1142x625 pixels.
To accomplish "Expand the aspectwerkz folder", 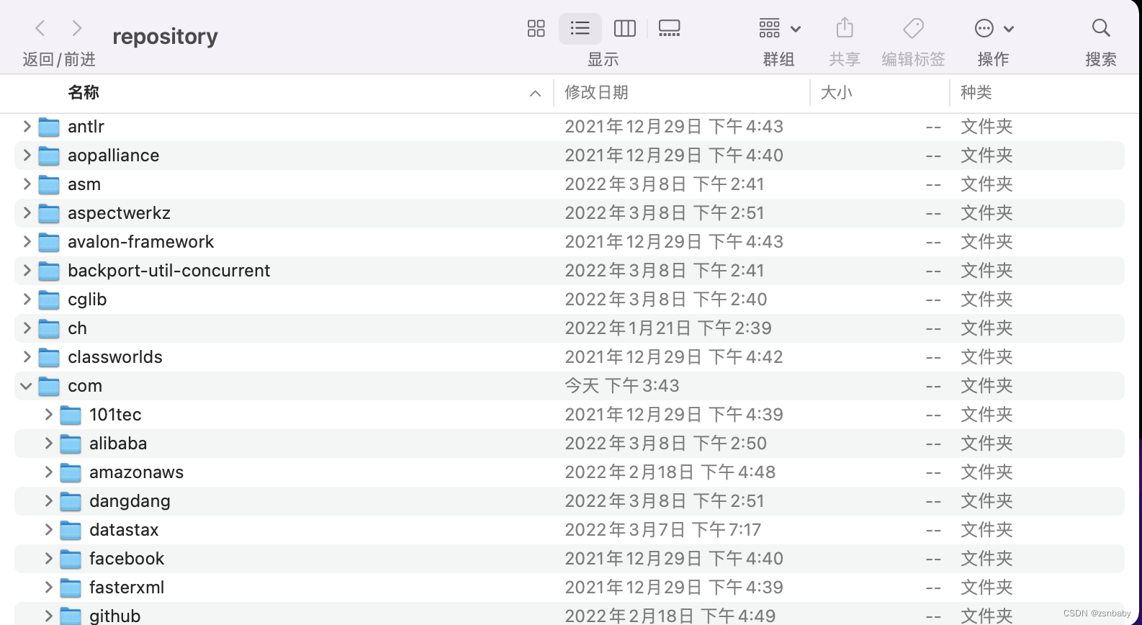I will pyautogui.click(x=27, y=213).
